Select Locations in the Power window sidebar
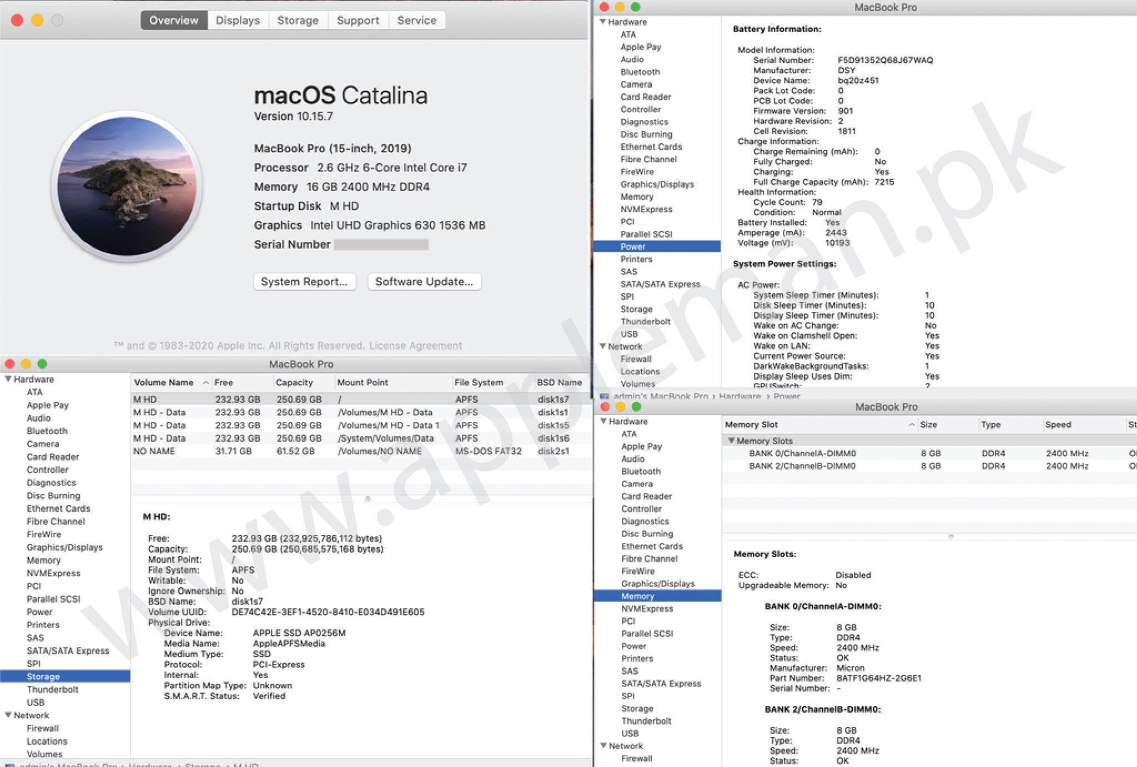This screenshot has height=767, width=1137. click(640, 371)
